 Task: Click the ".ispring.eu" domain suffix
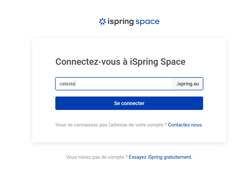[187, 84]
